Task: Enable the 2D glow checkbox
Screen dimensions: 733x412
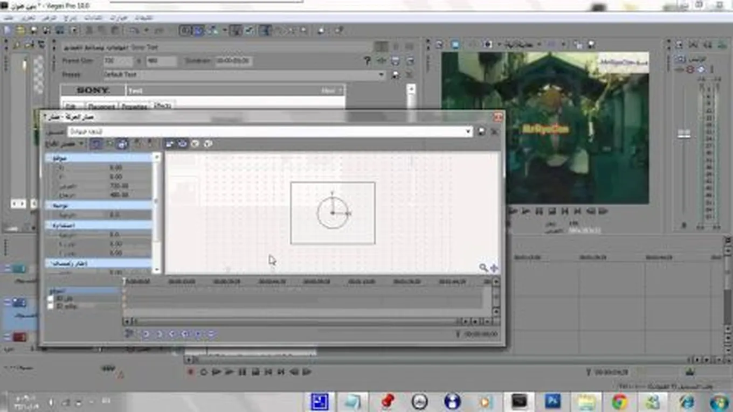Action: [51, 306]
